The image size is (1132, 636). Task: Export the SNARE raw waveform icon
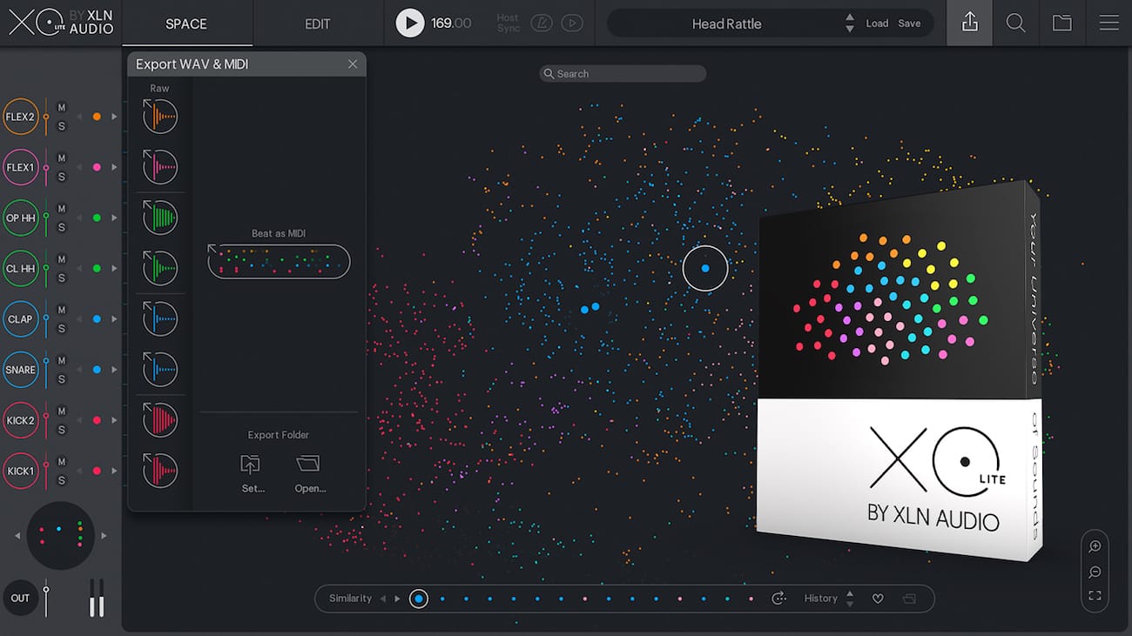[x=160, y=370]
